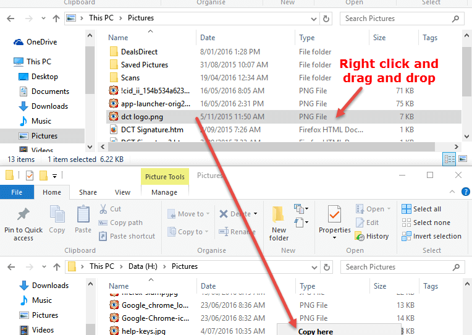Viewport: 472px width, 335px height.
Task: Open Help with the blue question icon
Action: pyautogui.click(x=465, y=192)
